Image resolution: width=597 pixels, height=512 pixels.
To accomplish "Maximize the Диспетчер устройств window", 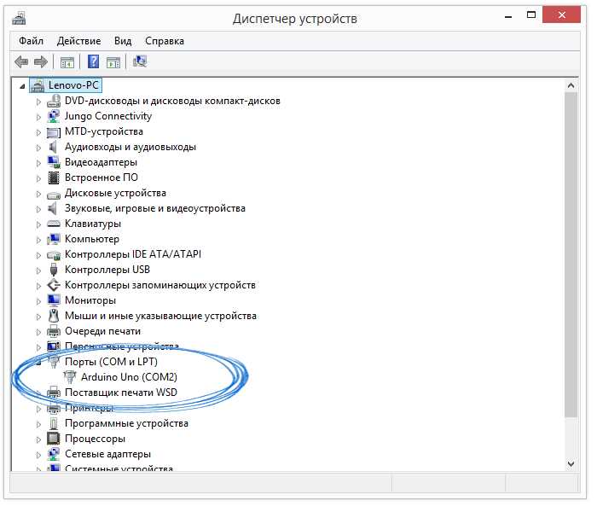I will coord(531,15).
